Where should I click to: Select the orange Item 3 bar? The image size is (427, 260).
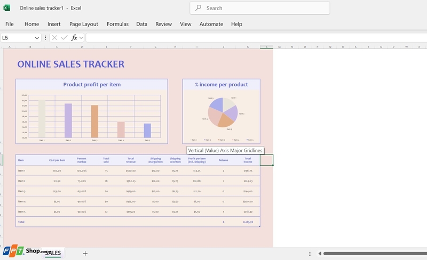pos(94,121)
